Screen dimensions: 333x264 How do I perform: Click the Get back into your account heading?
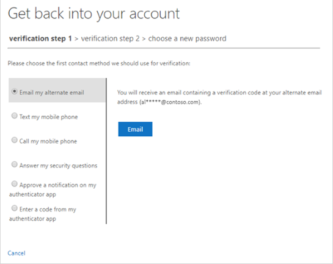pyautogui.click(x=93, y=14)
